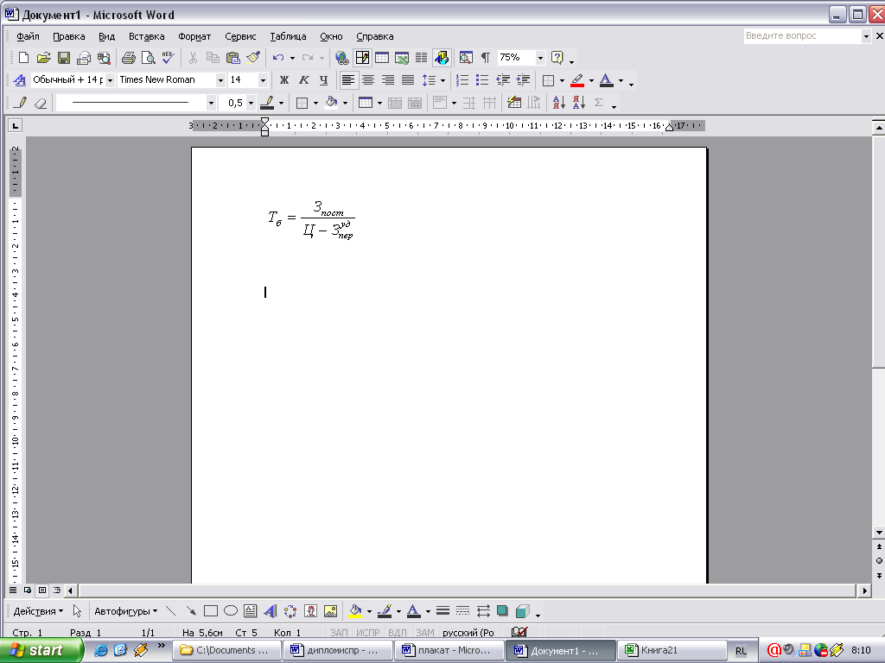Type a question in Введите вопрос box
This screenshot has width=885, height=663.
[x=802, y=36]
